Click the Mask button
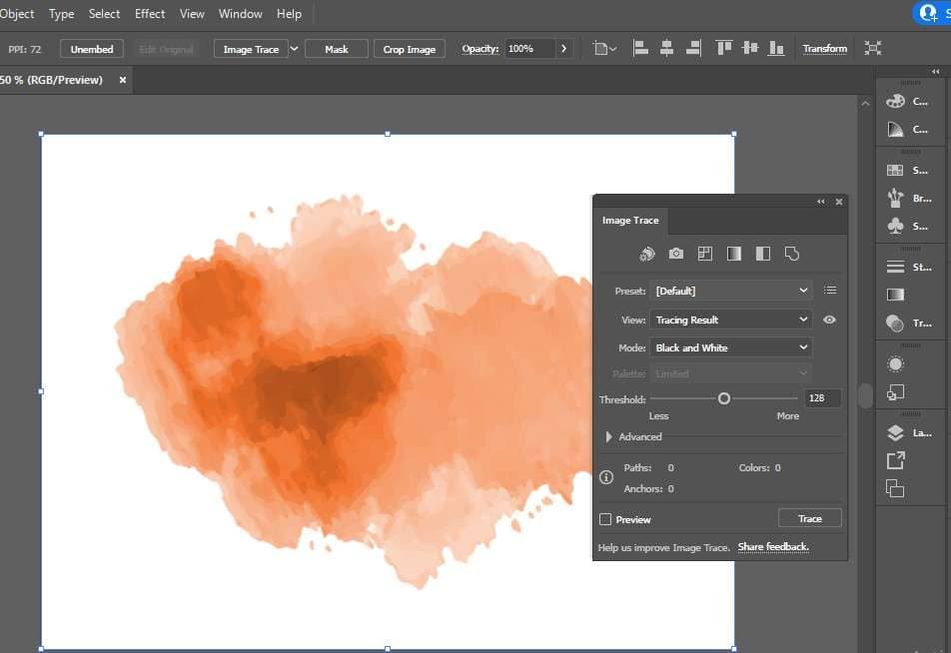 [x=336, y=49]
